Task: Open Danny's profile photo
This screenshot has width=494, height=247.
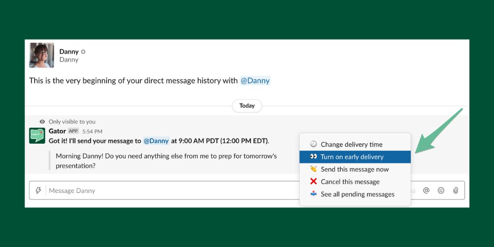Action: [x=41, y=55]
